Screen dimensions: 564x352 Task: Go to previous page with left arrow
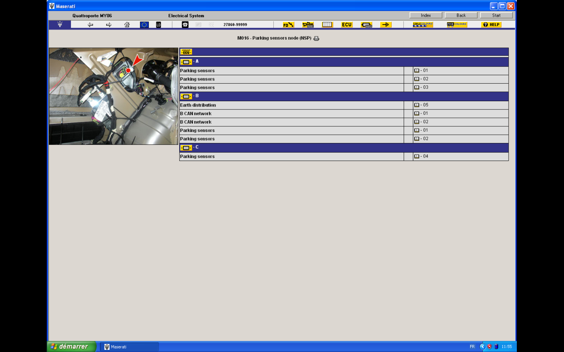90,25
